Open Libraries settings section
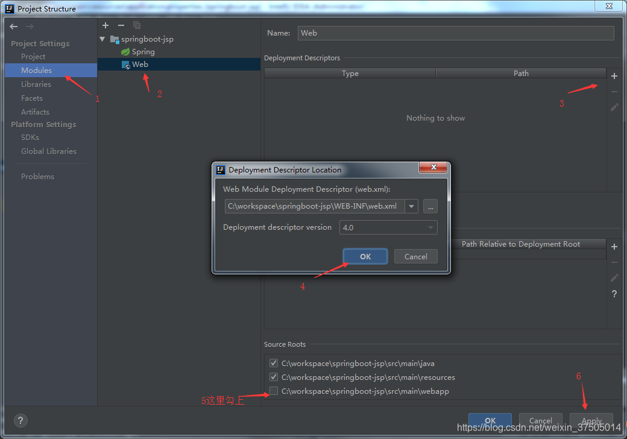 click(36, 84)
